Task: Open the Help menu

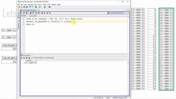Action: (x=59, y=4)
